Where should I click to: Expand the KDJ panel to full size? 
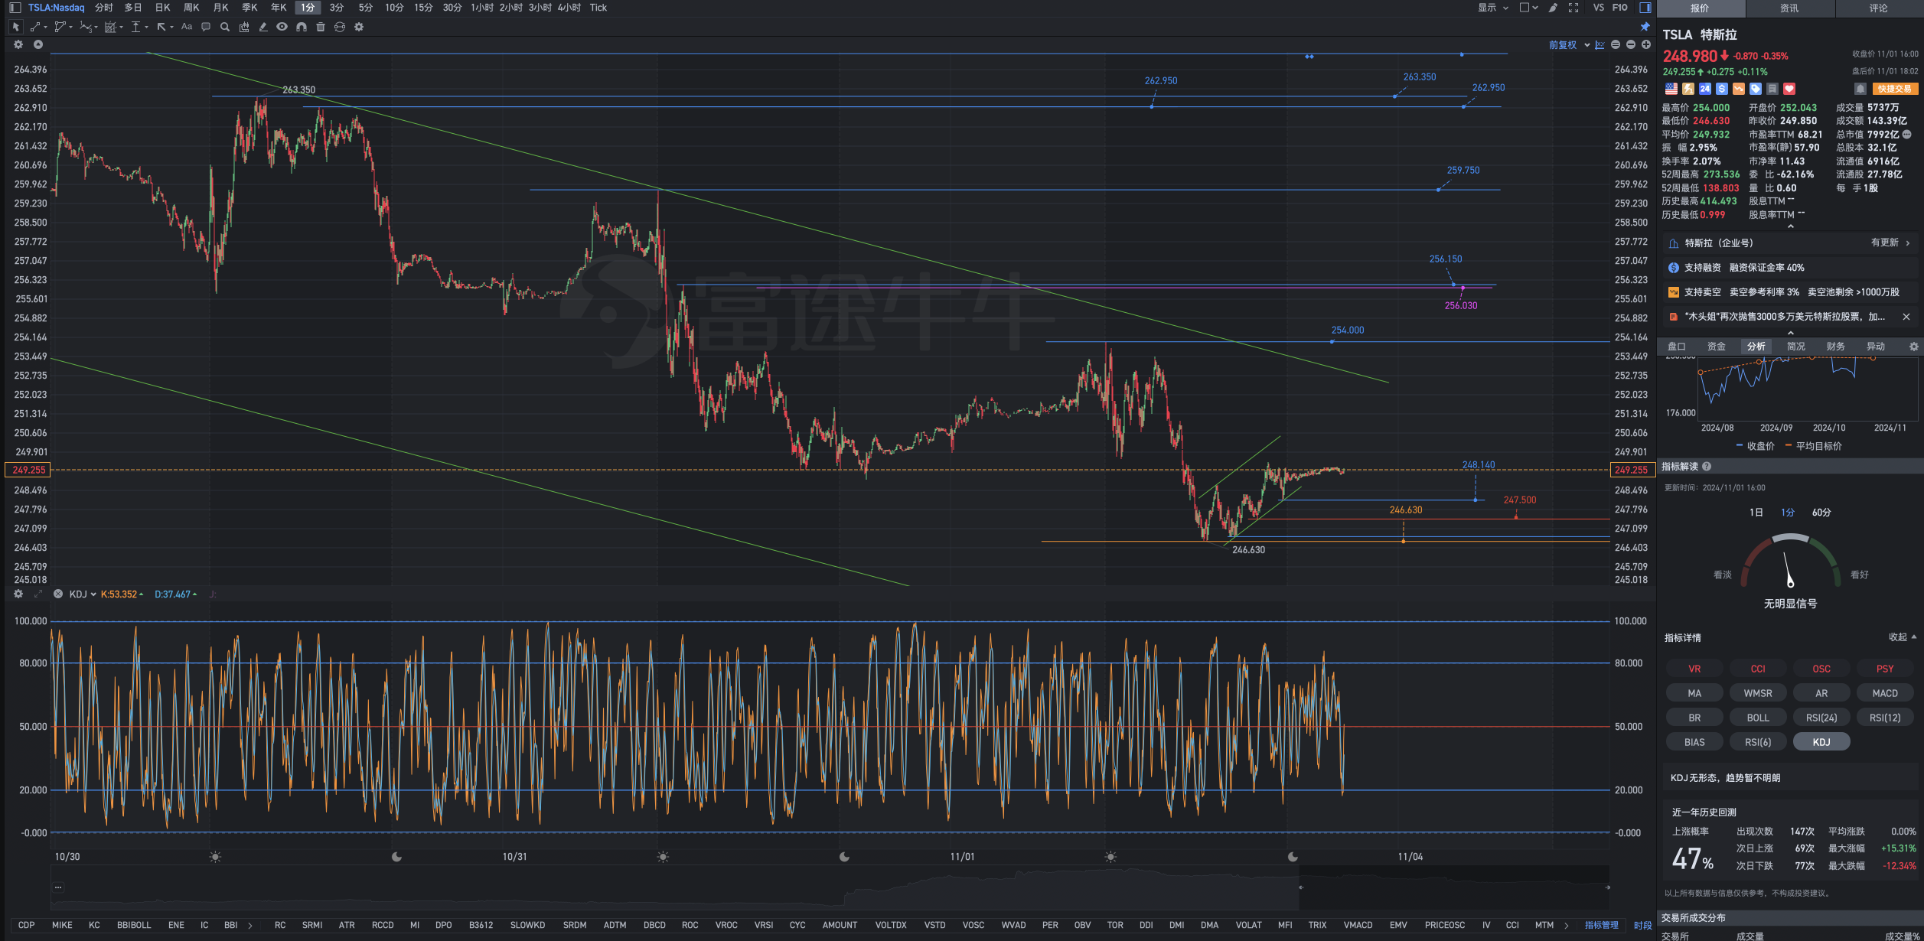coord(38,594)
